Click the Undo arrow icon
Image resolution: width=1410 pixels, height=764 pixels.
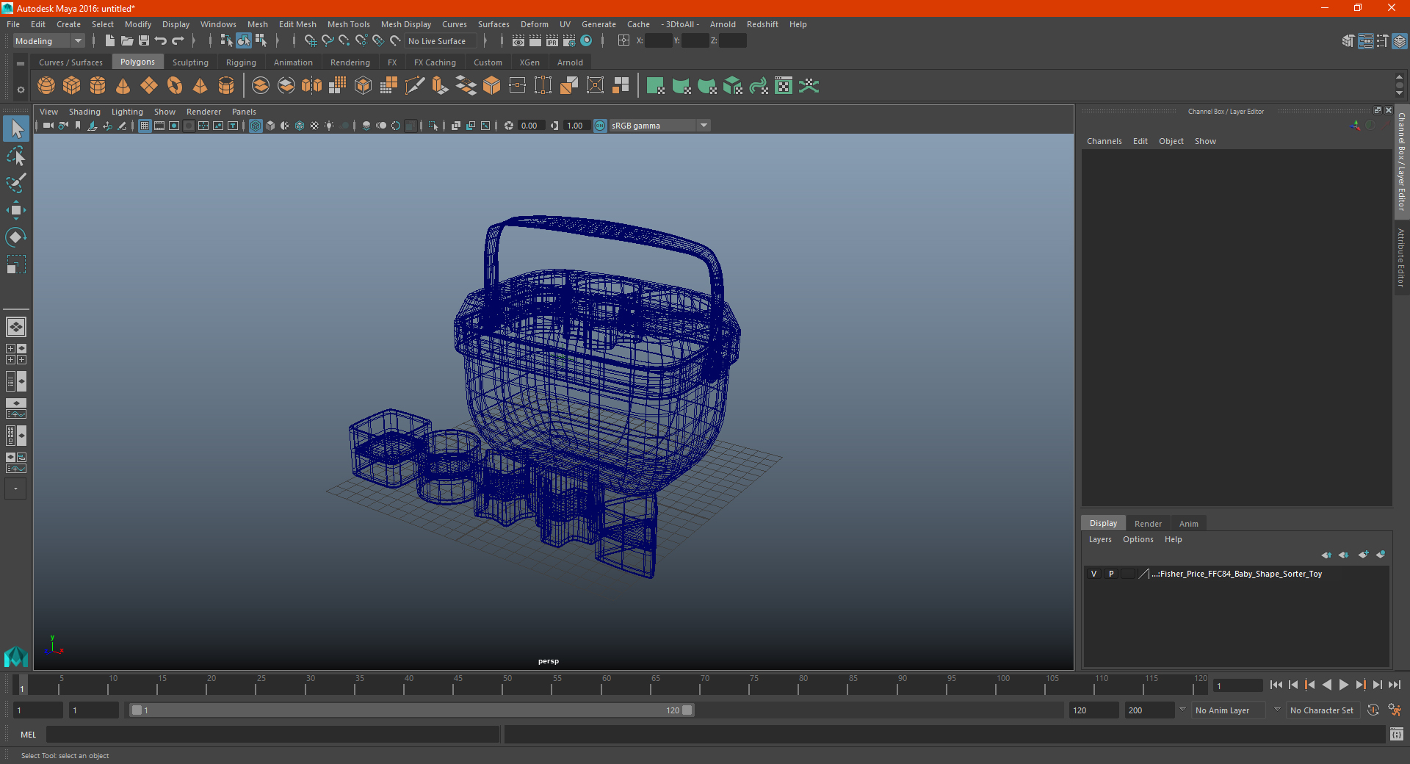pyautogui.click(x=161, y=41)
